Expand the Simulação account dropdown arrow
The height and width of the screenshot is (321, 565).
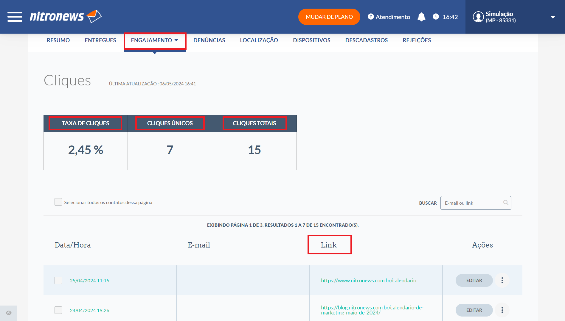point(553,17)
